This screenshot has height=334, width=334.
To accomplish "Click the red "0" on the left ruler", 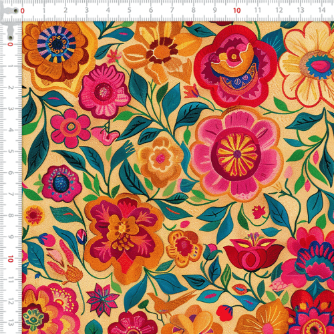I will coord(10,44).
